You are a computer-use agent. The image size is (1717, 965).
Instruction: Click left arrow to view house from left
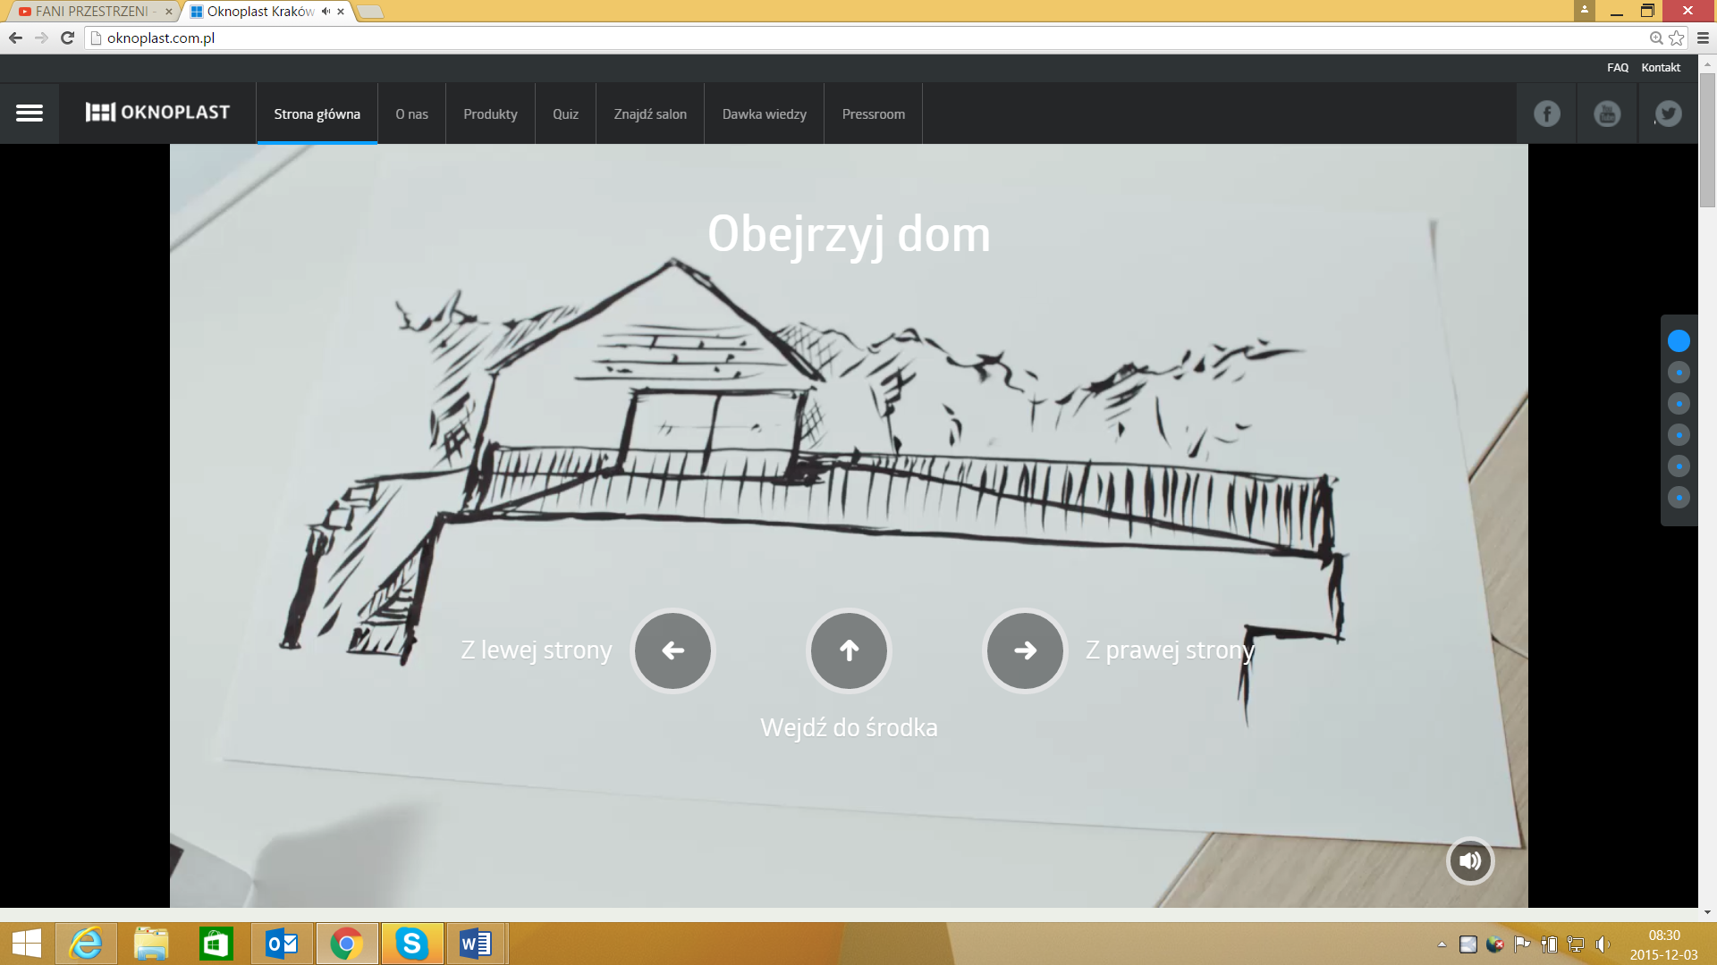point(672,650)
